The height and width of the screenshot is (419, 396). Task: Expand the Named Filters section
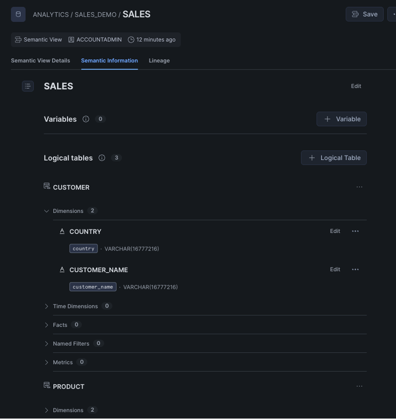pos(47,344)
